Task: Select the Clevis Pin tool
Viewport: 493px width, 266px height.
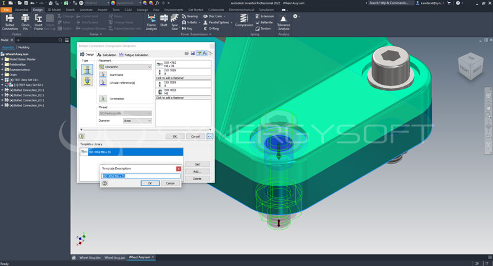Action: [25, 23]
